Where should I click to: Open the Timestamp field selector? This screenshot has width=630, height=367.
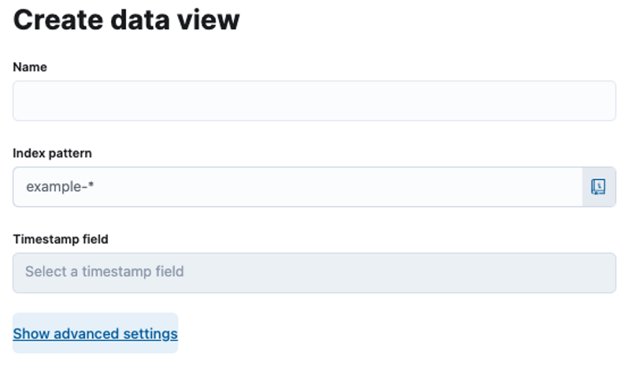coord(314,273)
